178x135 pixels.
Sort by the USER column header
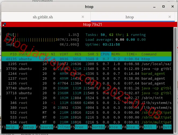point(23,54)
